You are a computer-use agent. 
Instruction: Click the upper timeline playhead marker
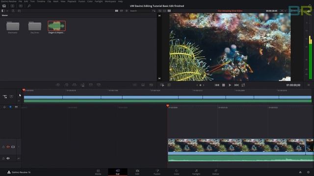click(x=24, y=90)
